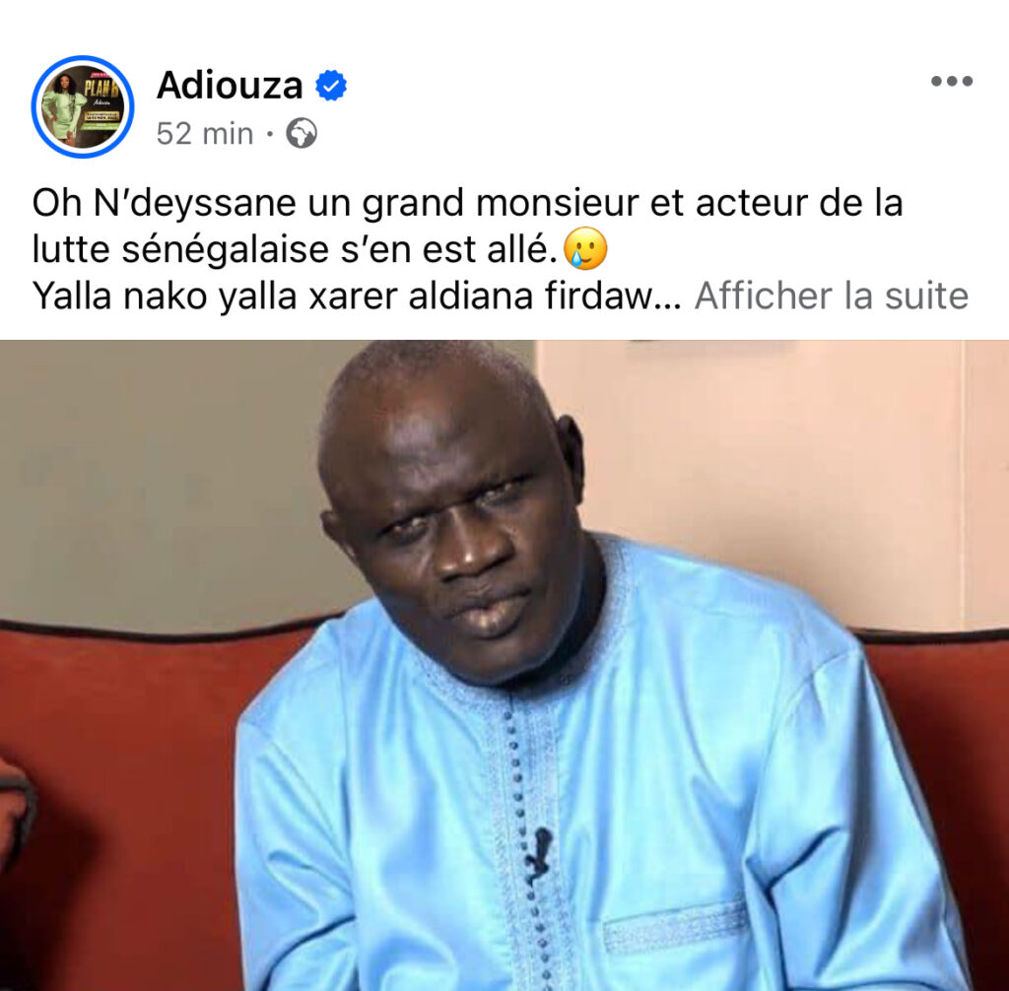Click the crying emoji in the post
The height and width of the screenshot is (991, 1009).
point(585,248)
